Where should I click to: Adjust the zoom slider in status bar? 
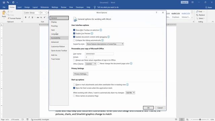(200, 120)
